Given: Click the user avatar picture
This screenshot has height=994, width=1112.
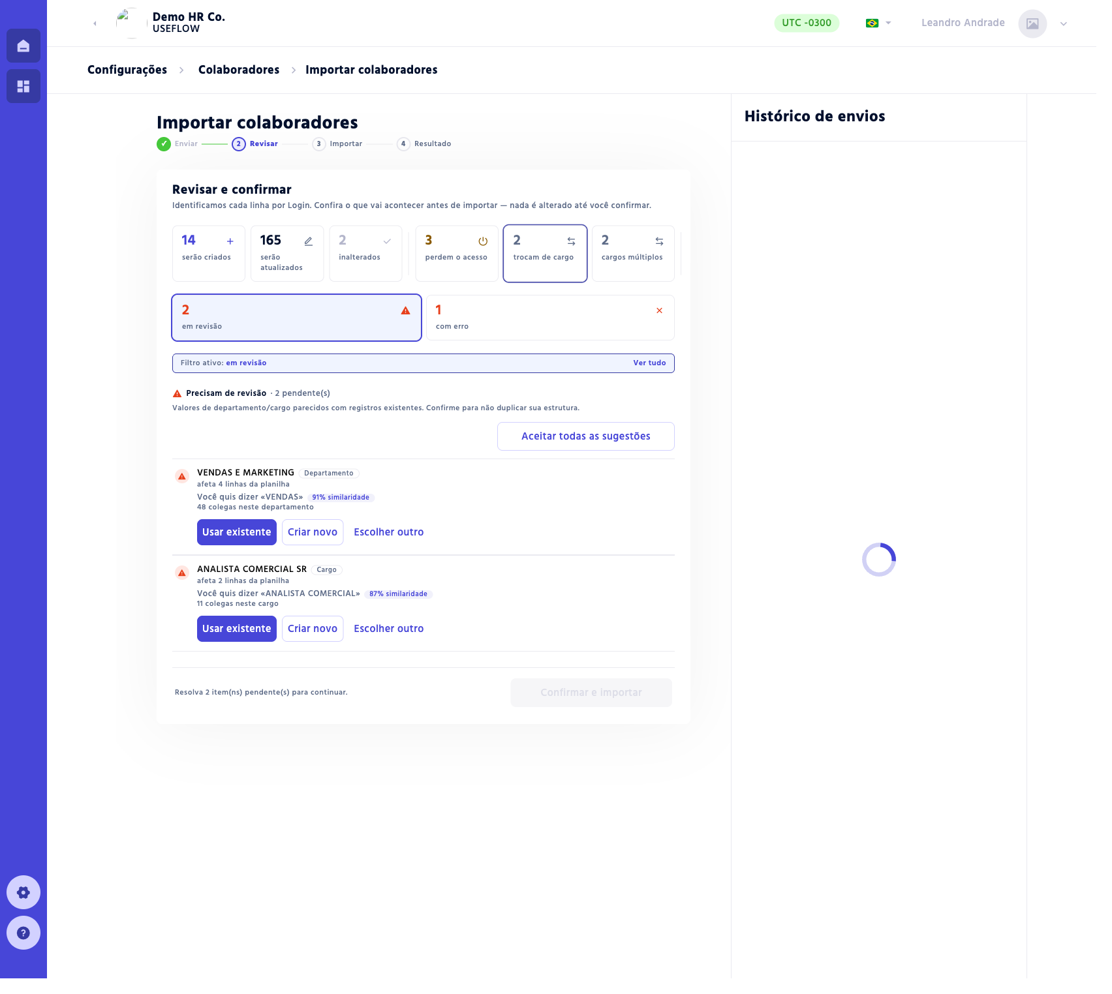Looking at the screenshot, I should click(1032, 23).
